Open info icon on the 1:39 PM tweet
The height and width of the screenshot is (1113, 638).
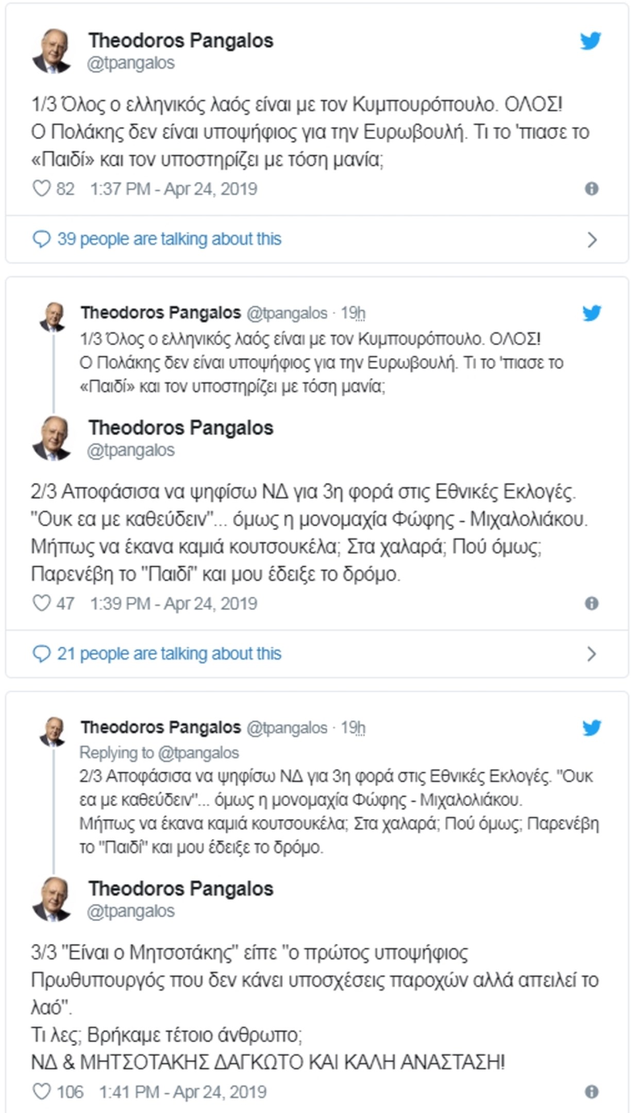point(592,603)
